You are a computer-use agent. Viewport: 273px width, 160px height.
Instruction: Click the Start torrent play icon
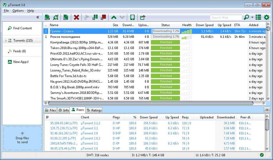coord(87,17)
